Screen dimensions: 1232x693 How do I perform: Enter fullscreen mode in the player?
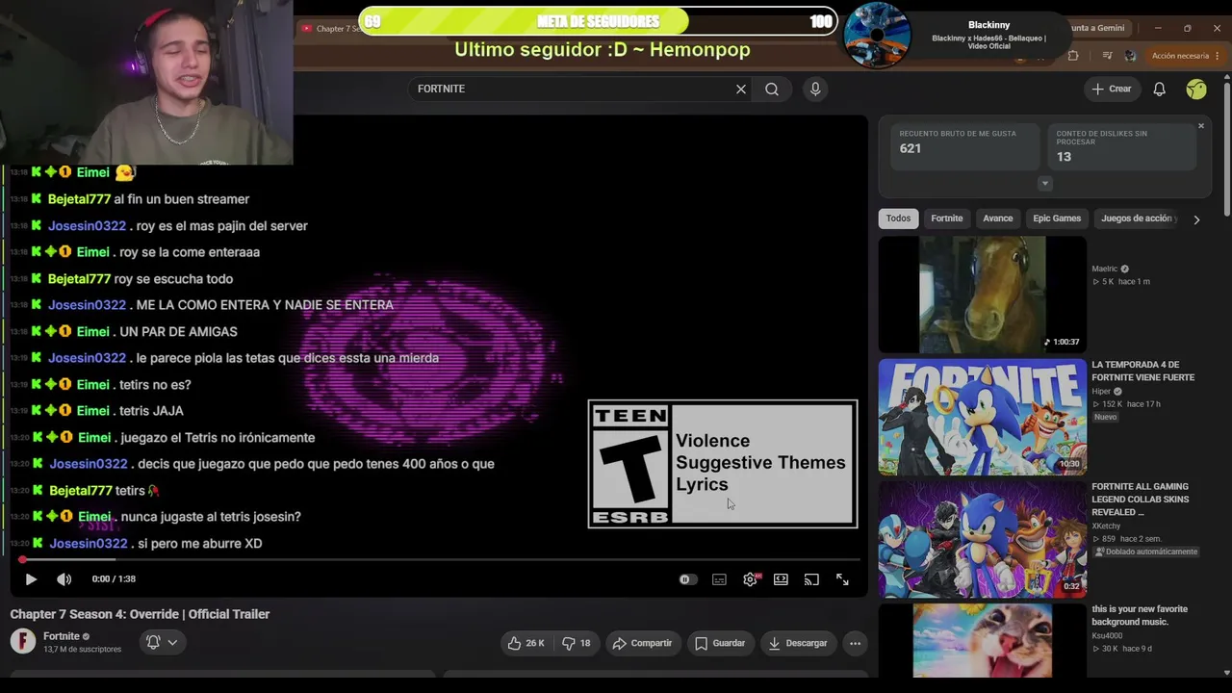pyautogui.click(x=842, y=579)
